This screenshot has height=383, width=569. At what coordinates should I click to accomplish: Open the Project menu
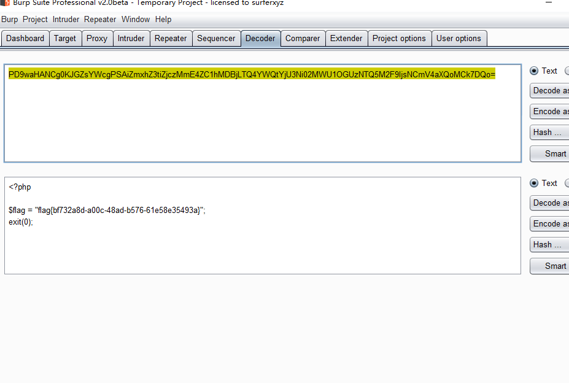pyautogui.click(x=35, y=19)
